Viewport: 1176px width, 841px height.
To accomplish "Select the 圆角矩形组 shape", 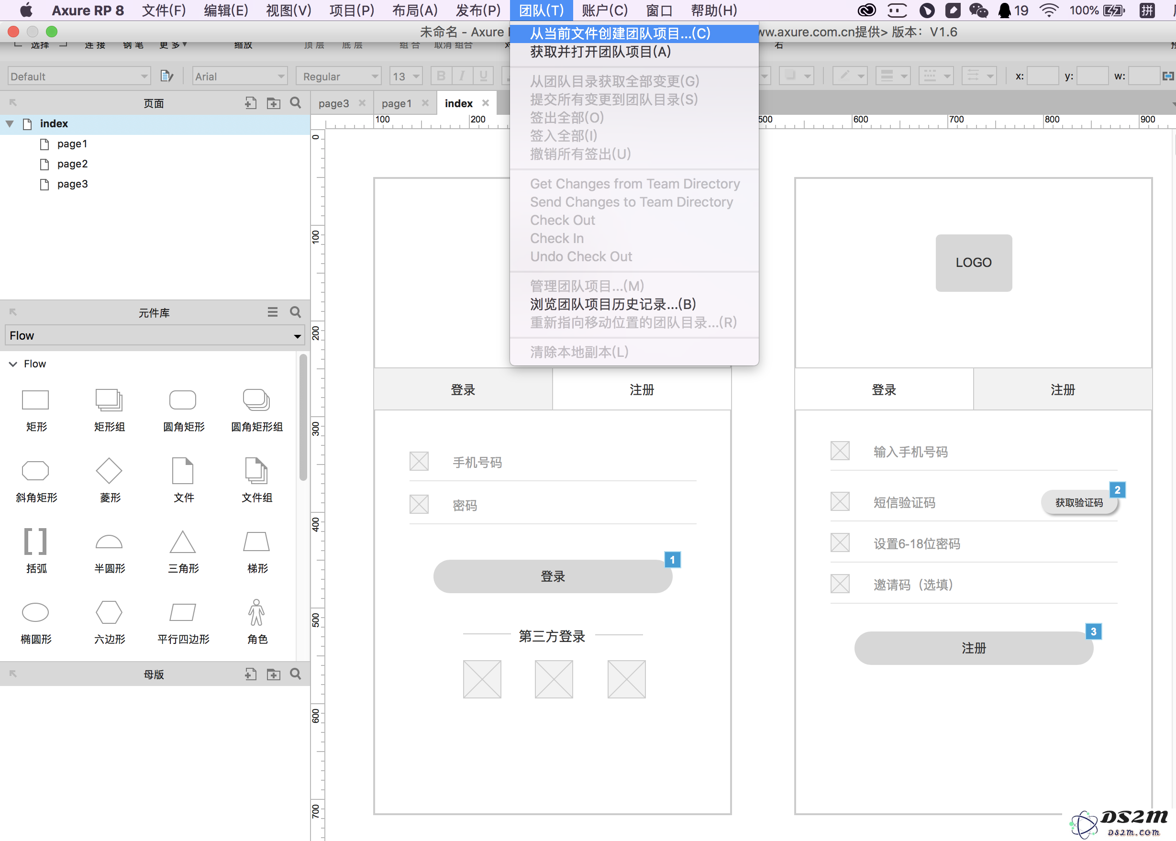I will (257, 400).
